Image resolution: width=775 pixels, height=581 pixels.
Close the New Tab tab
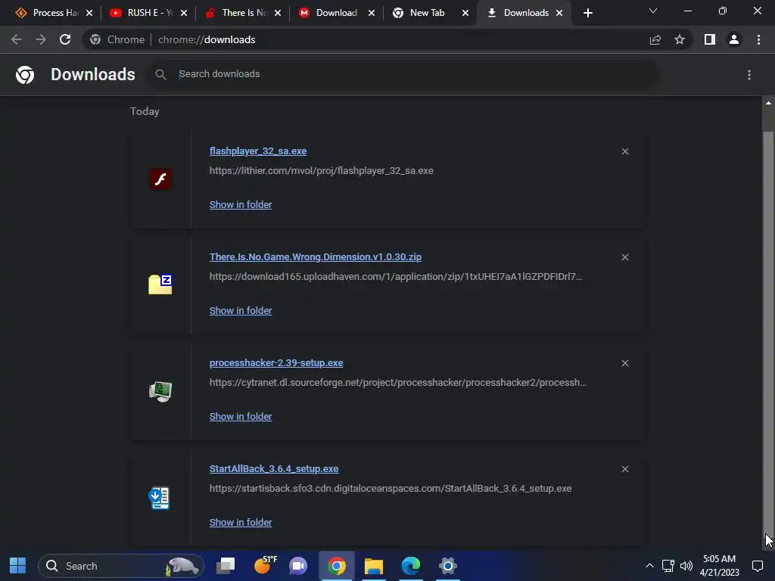coord(465,13)
